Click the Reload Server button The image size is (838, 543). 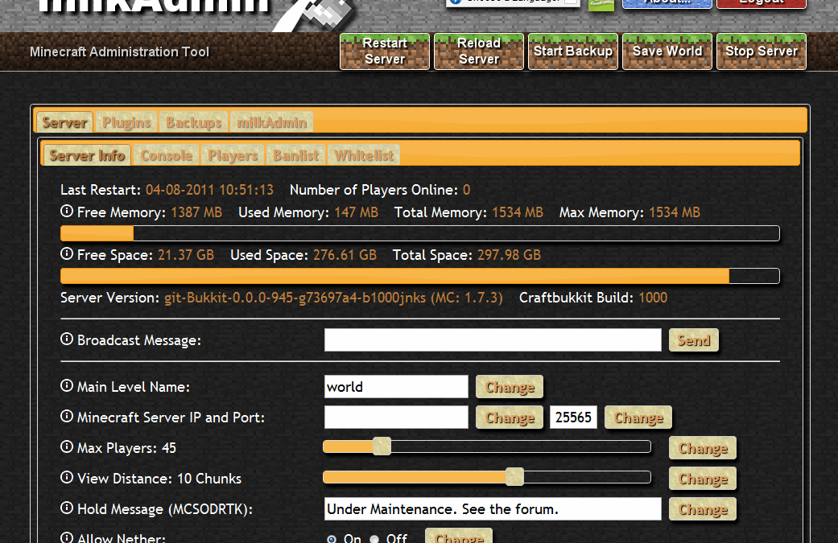[479, 51]
